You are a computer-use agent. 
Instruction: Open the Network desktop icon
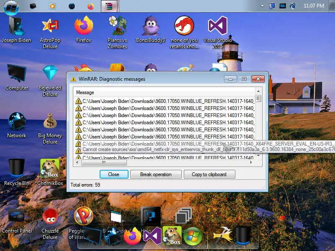coord(17,125)
